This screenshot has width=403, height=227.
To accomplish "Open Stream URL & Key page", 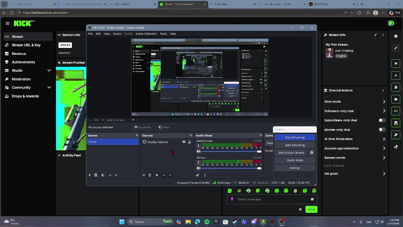I will point(26,45).
